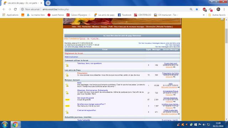
Task: Click forum status icon for Tutoriaux row
Action: [x=67, y=65]
